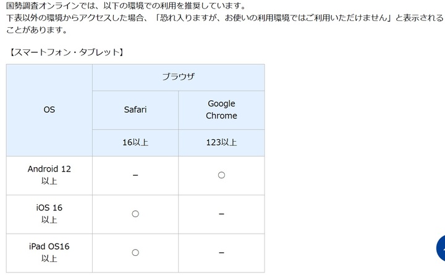This screenshot has width=445, height=275.
Task: Click the 123以上 version cell
Action: (221, 142)
